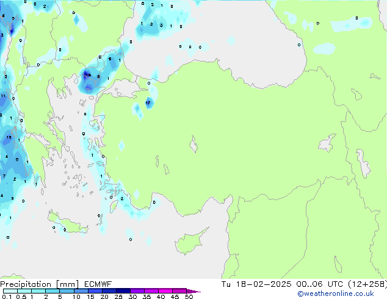The height and width of the screenshot is (299, 387).
Task: Click the 0.1–0.5 mm legend color box
Action: click(x=10, y=291)
